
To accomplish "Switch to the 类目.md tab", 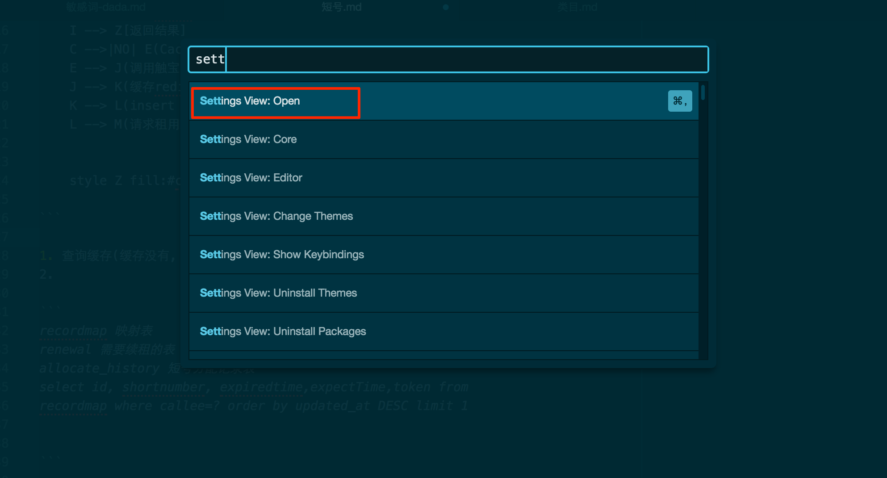I will (x=577, y=7).
